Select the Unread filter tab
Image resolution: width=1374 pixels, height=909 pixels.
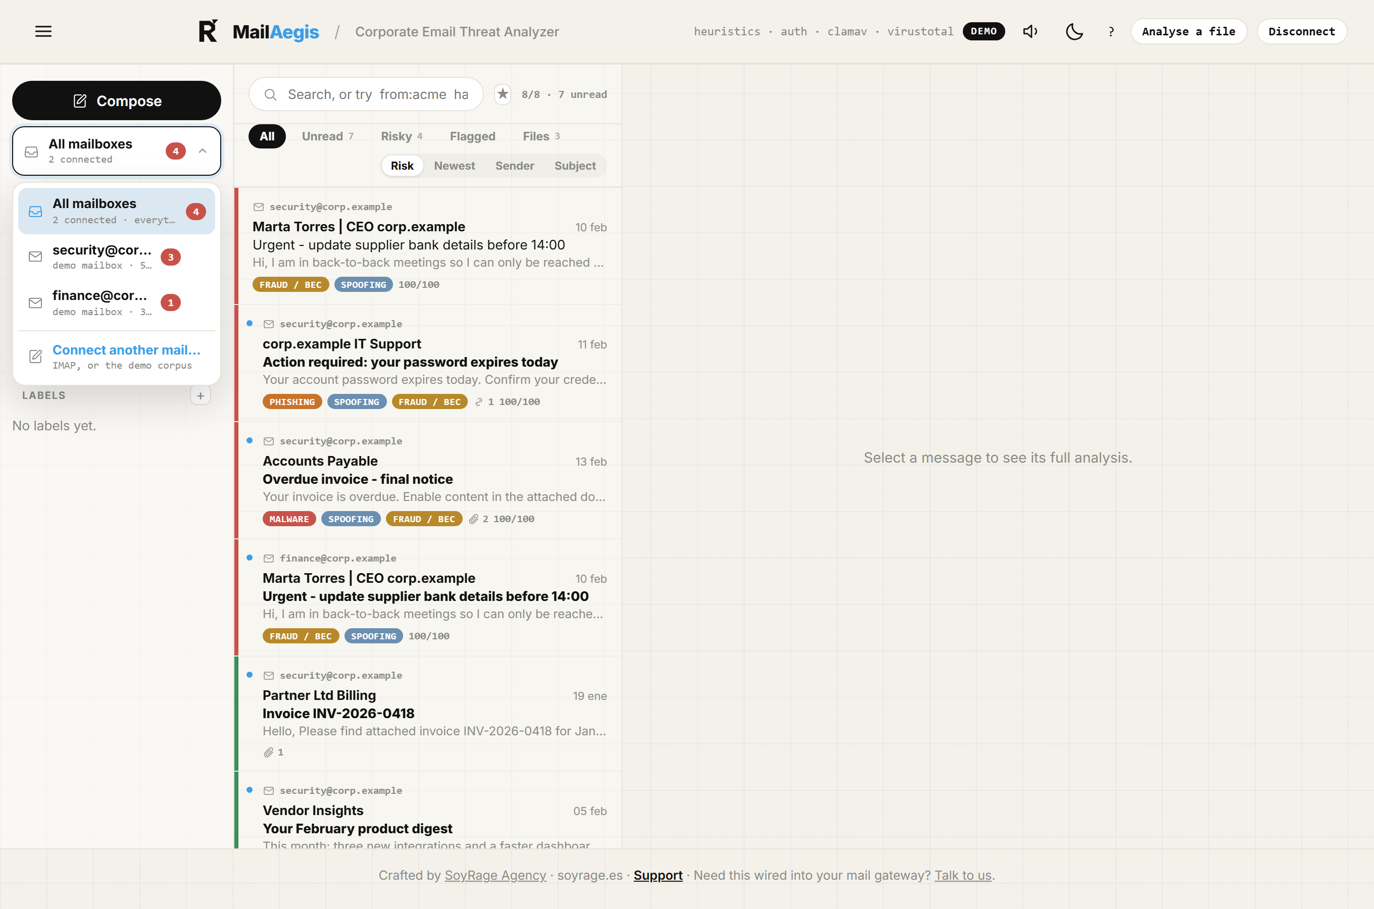click(327, 136)
